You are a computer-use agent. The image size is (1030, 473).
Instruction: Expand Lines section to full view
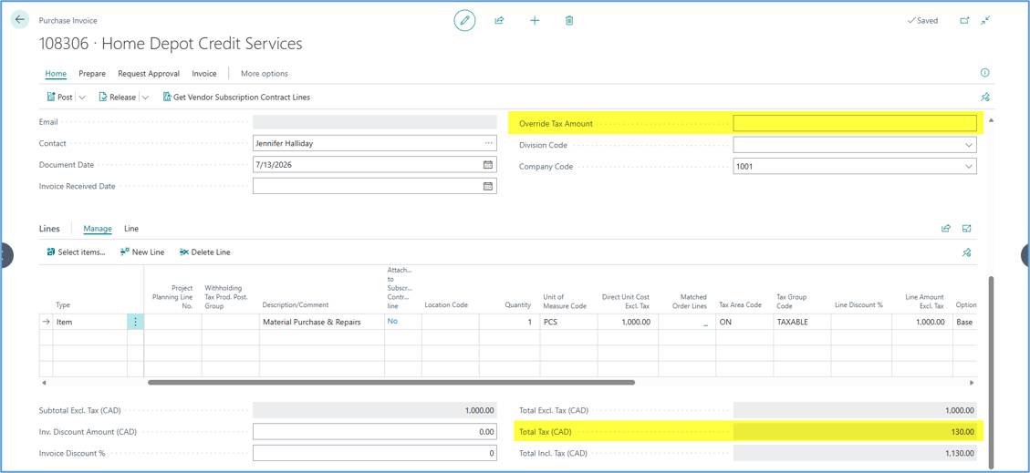pyautogui.click(x=967, y=229)
